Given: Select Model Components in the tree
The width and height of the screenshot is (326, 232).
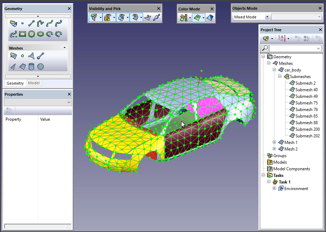Looking at the screenshot, I should [x=291, y=169].
